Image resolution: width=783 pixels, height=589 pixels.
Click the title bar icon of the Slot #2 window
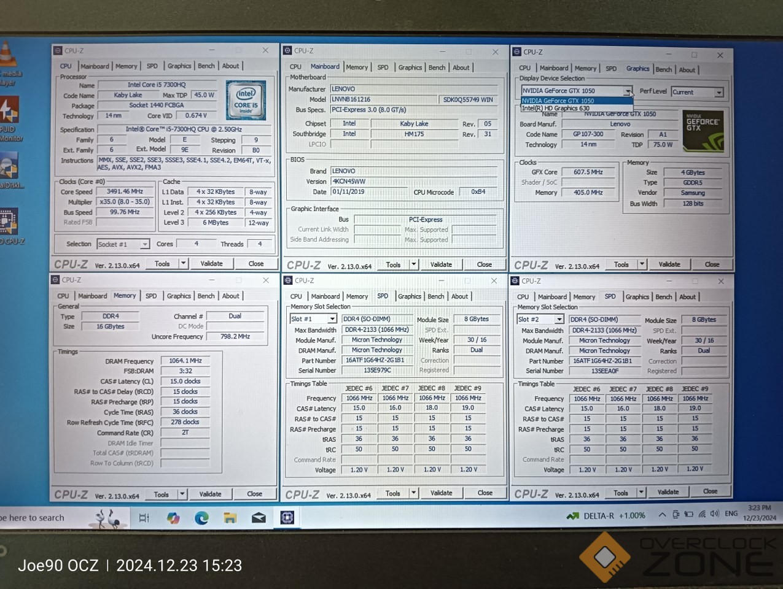pyautogui.click(x=515, y=281)
